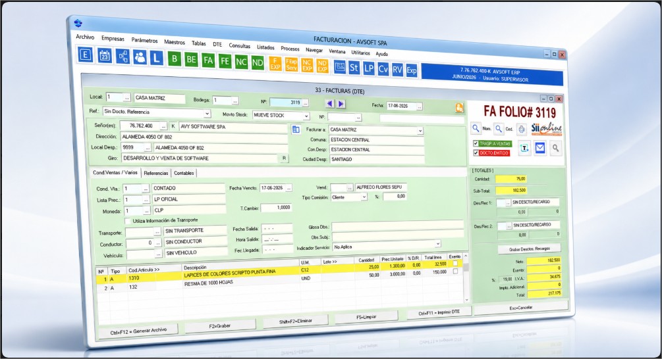Toggle the TRASP. A VENTAS checkbox
662x359 pixels.
tap(476, 143)
